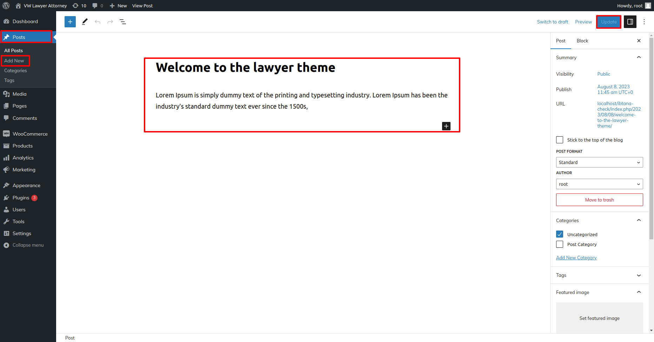The image size is (654, 342).
Task: Open the Media library menu
Action: coord(28,94)
